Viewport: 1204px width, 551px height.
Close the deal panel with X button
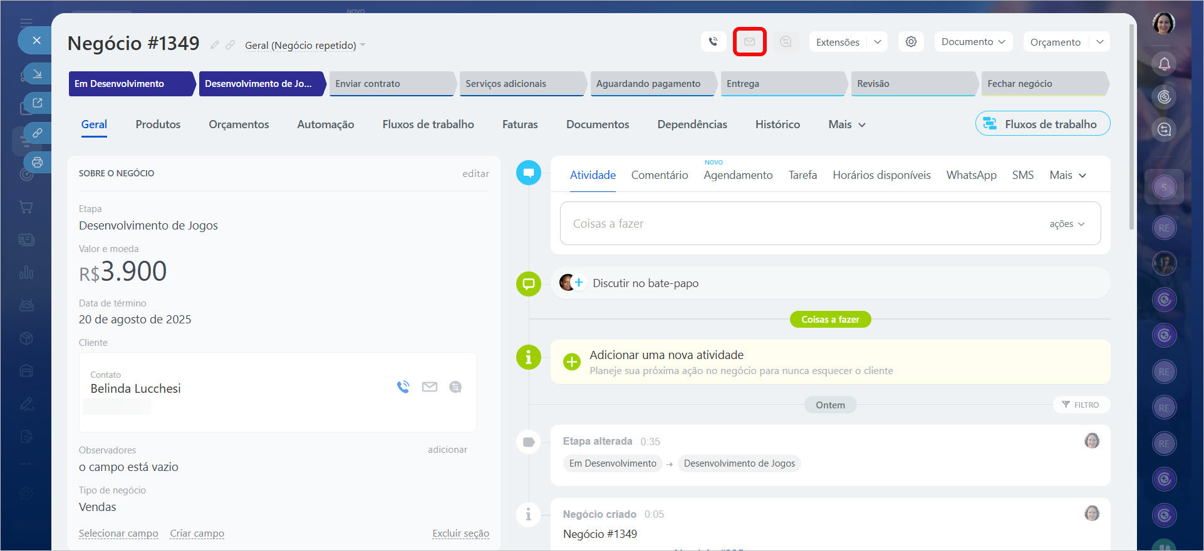pos(36,41)
